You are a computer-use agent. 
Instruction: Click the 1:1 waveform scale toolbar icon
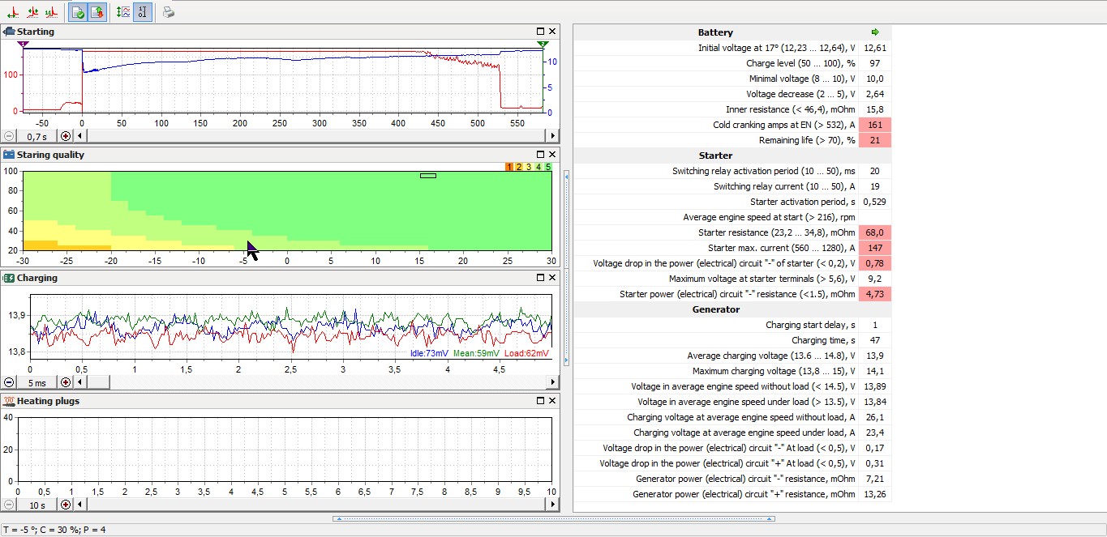(51, 12)
